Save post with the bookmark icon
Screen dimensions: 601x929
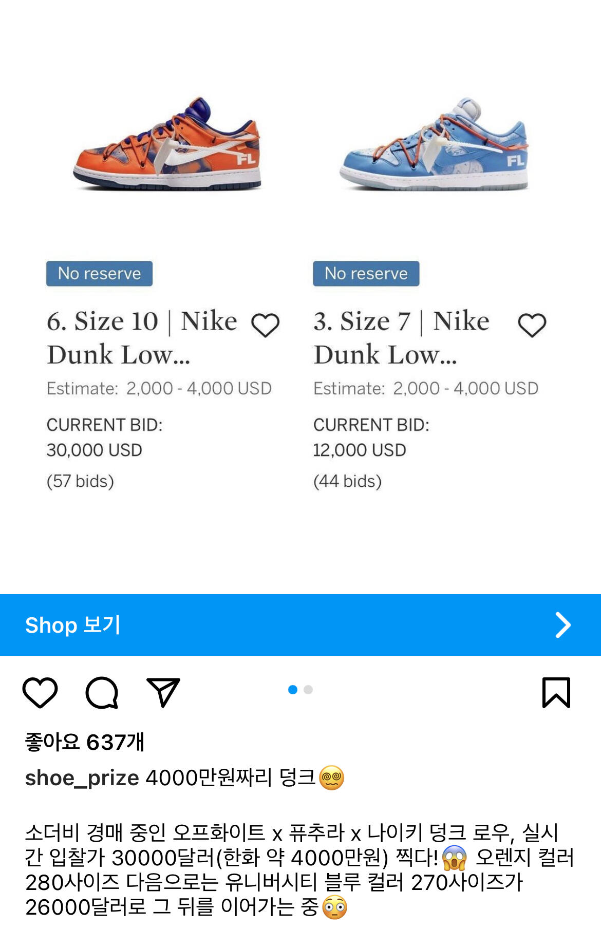click(x=556, y=692)
